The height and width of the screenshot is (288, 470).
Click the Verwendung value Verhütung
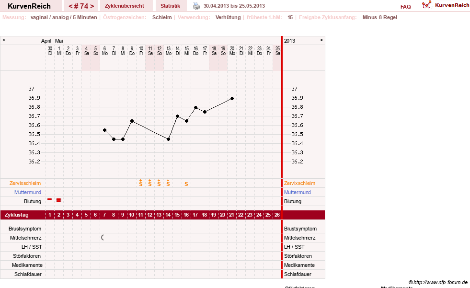pyautogui.click(x=228, y=17)
